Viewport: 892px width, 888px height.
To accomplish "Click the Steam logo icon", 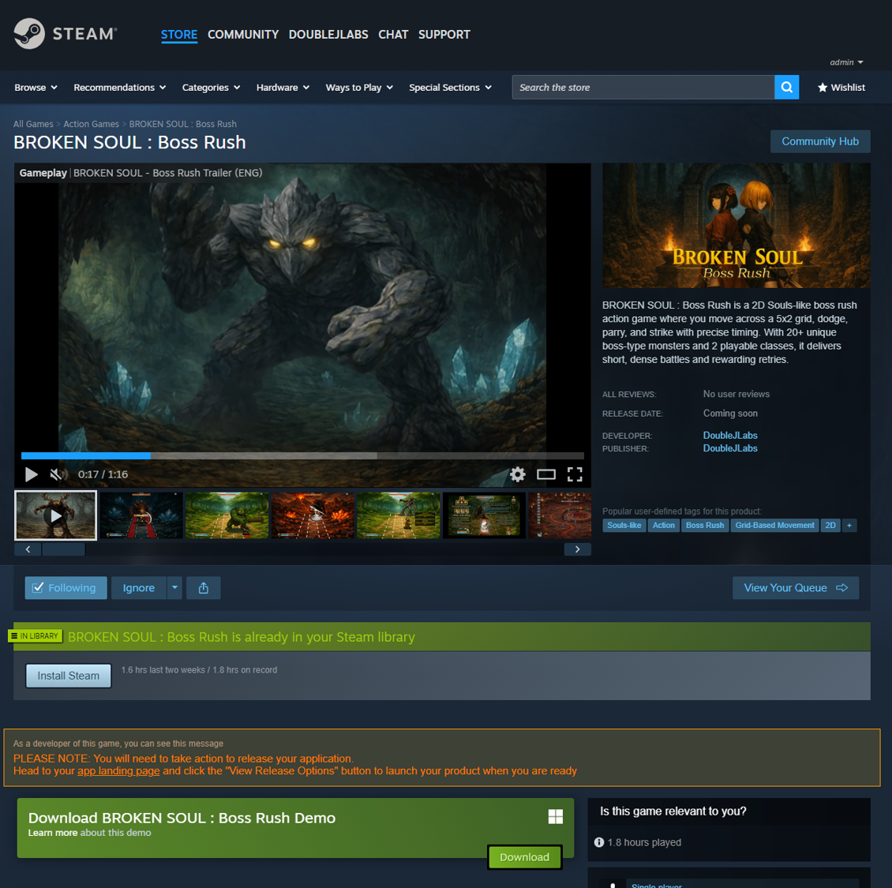I will coord(30,34).
